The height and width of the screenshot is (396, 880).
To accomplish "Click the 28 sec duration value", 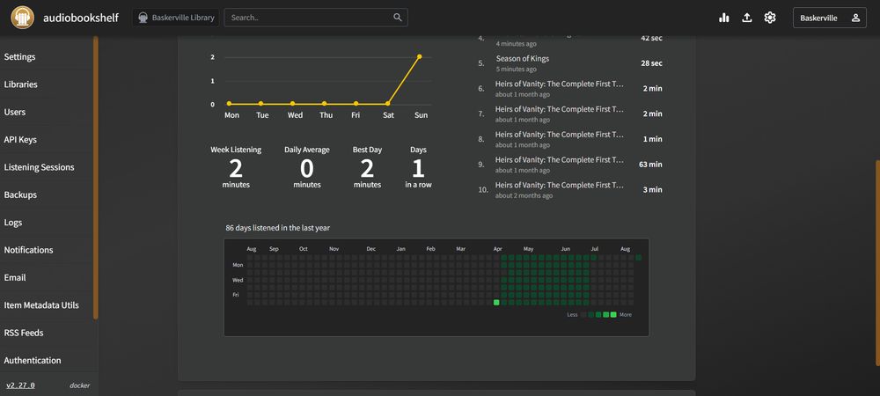I will (651, 63).
